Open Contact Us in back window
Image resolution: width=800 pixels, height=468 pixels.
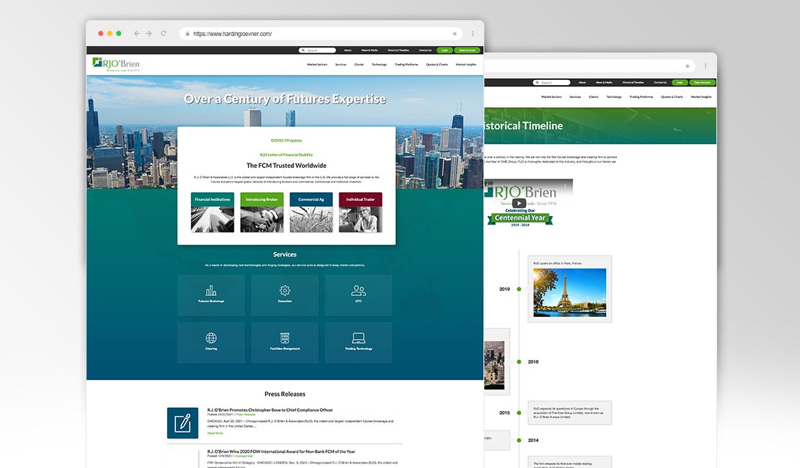pos(660,82)
